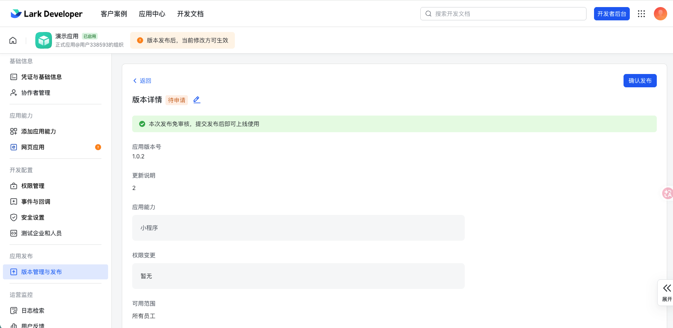Open the 应用中心 top menu
The width and height of the screenshot is (673, 328).
[x=152, y=14]
